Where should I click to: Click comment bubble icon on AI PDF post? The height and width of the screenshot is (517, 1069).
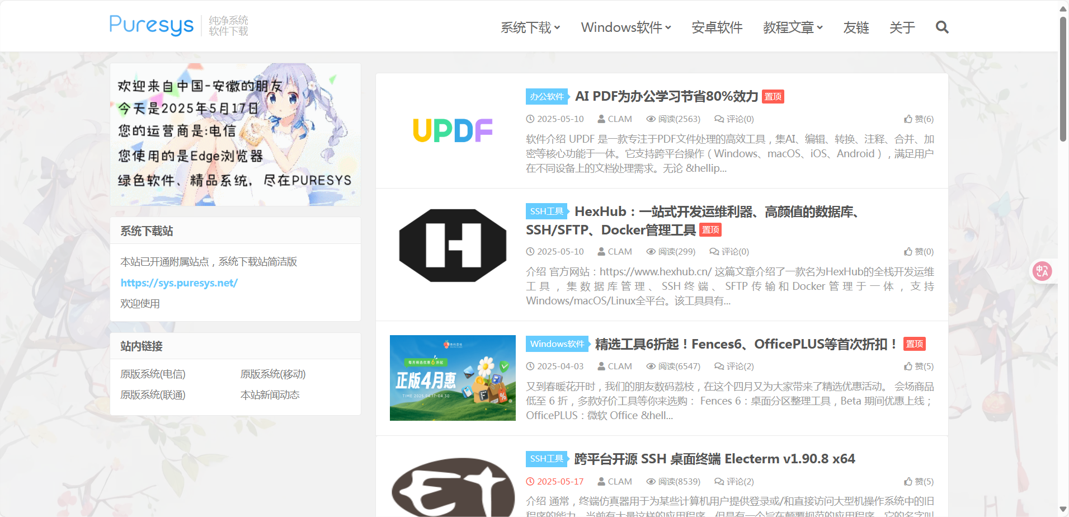(719, 119)
